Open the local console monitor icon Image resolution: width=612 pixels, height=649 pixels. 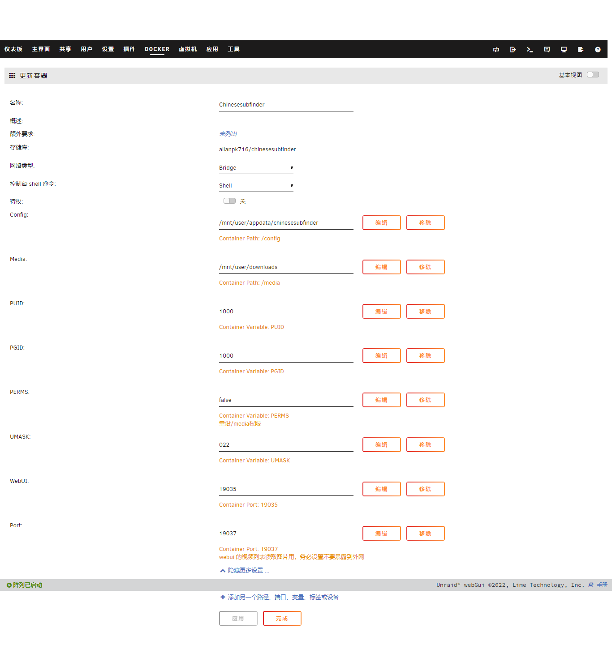(564, 49)
